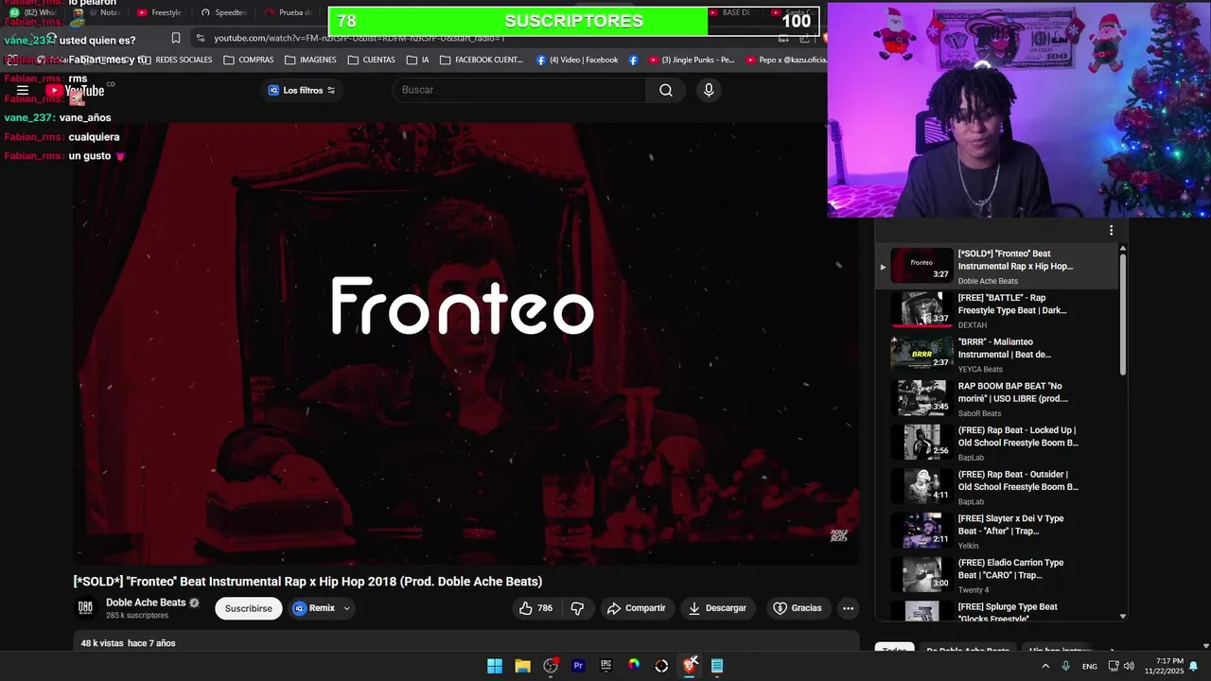Viewport: 1211px width, 681px height.
Task: Open the IA bookmark folder
Action: 418,60
